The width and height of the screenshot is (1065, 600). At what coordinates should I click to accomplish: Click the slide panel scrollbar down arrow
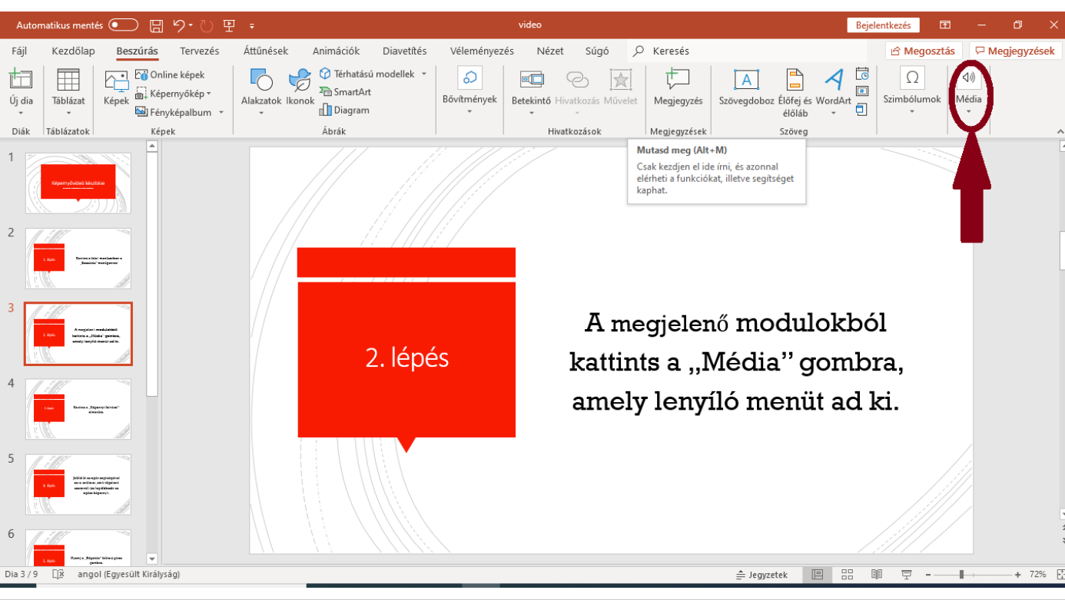pos(151,559)
